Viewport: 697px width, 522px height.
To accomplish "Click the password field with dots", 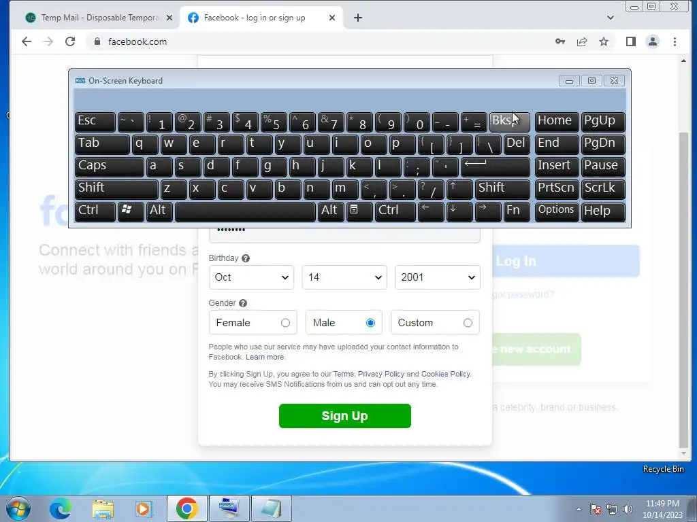I will (x=344, y=234).
